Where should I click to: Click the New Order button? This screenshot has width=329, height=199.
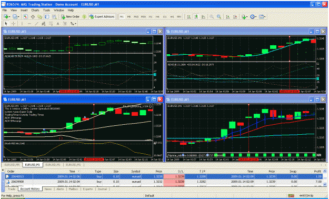[71, 17]
